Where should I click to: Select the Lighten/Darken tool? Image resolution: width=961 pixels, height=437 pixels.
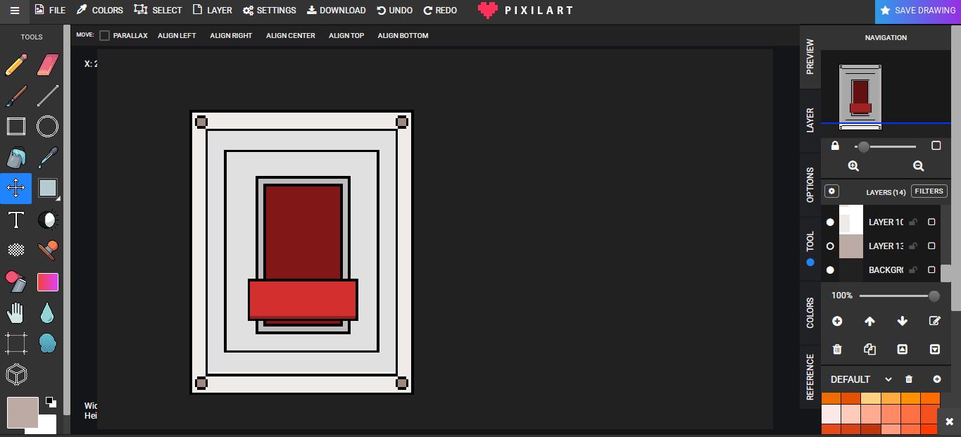(x=48, y=220)
